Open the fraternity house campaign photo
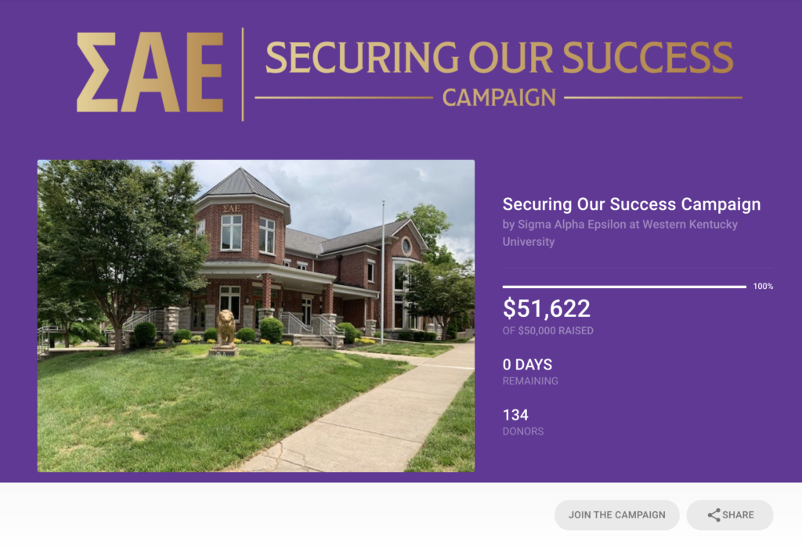The image size is (802, 559). [256, 316]
